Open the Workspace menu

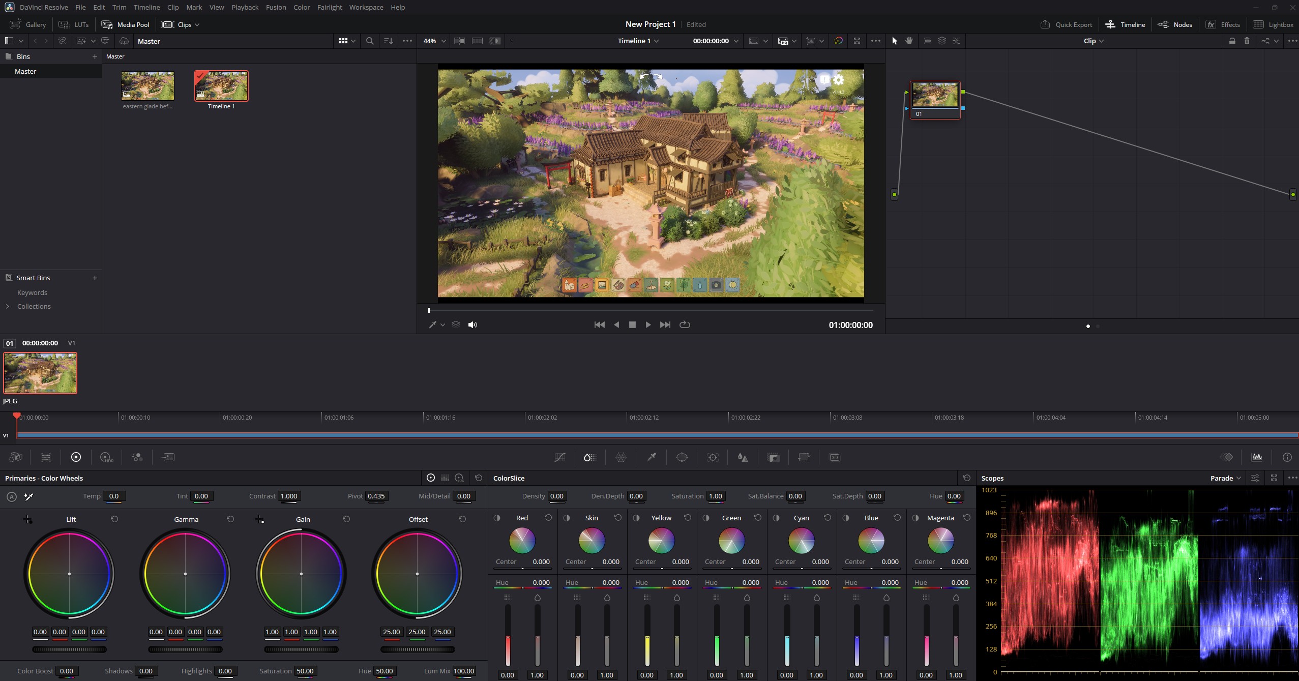pyautogui.click(x=366, y=7)
